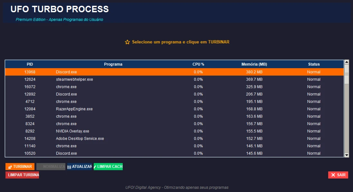Click the SAIR exit button
Screen dimensions: 353x192
tap(338, 175)
